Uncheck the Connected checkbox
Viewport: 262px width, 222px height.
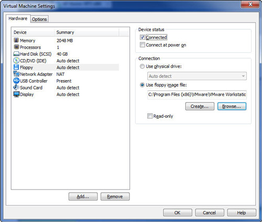pyautogui.click(x=143, y=37)
